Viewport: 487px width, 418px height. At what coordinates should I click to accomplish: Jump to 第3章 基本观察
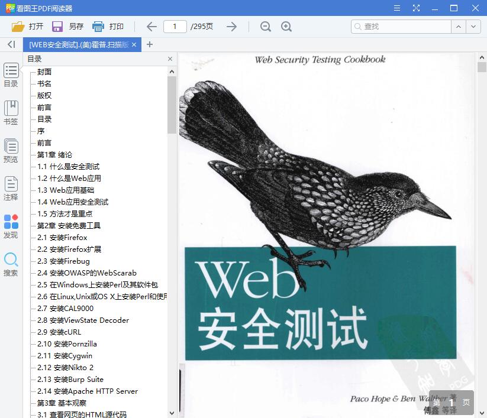[62, 403]
